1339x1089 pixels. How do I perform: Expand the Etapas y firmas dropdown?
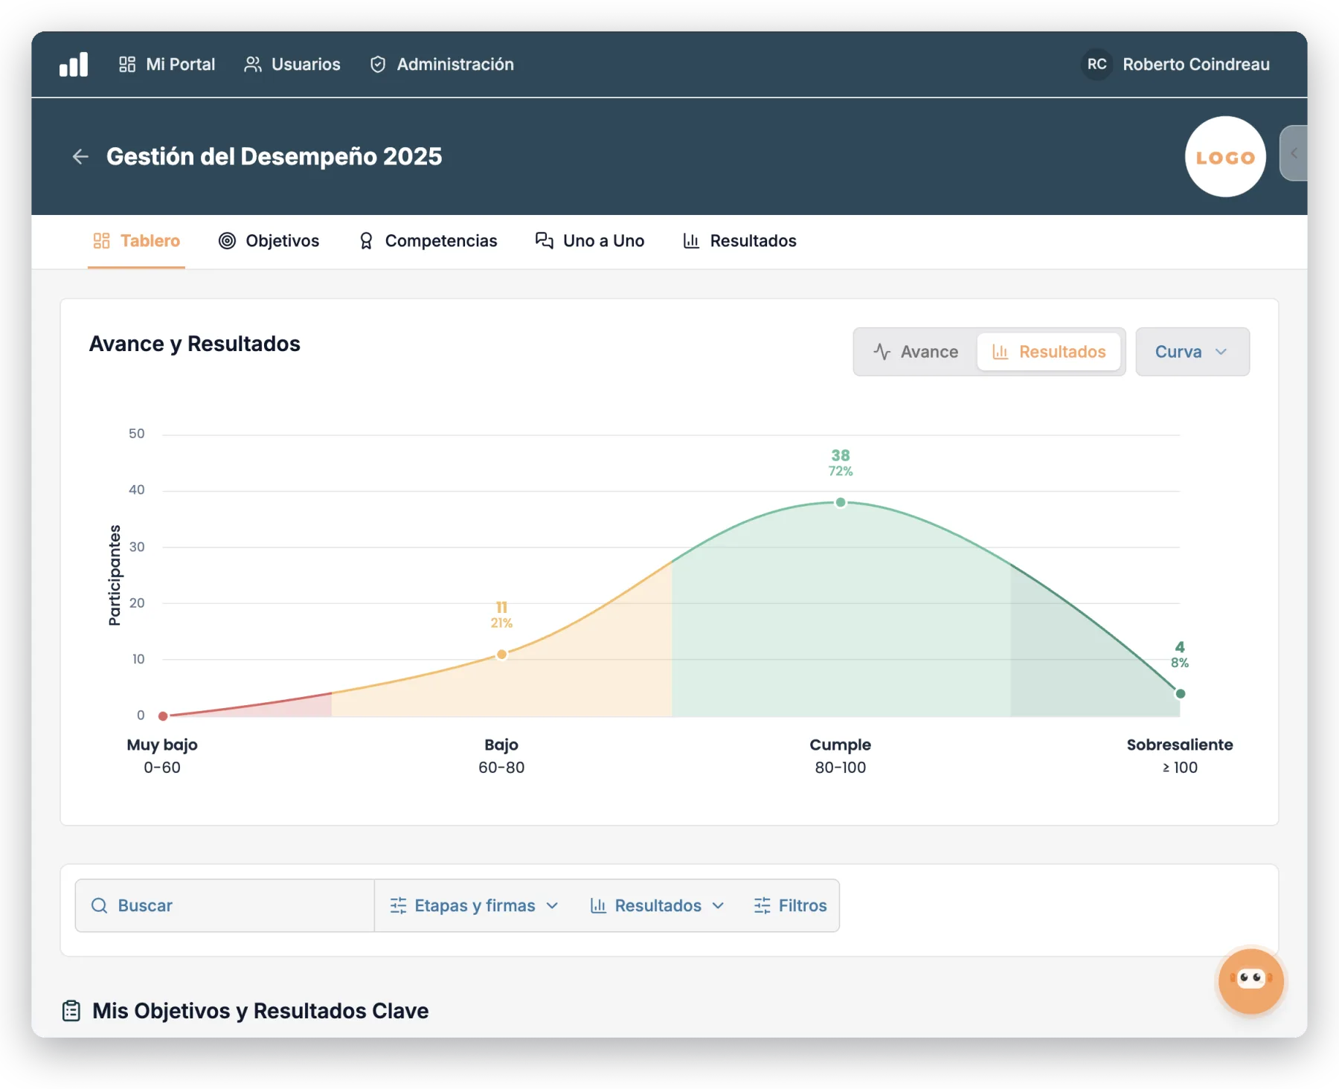pos(475,906)
